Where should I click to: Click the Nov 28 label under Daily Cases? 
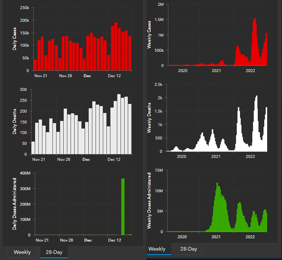pyautogui.click(x=66, y=76)
